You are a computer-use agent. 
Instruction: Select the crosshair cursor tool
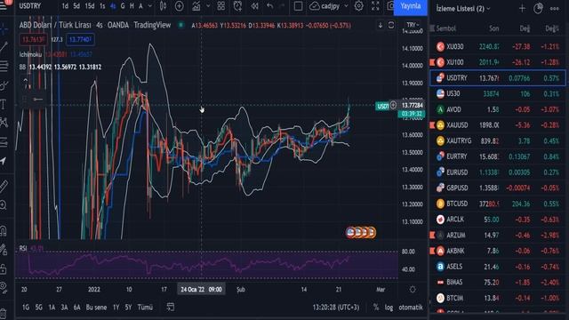point(4,28)
